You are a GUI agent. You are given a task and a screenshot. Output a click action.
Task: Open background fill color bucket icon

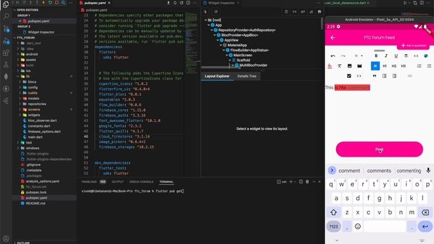click(x=330, y=66)
